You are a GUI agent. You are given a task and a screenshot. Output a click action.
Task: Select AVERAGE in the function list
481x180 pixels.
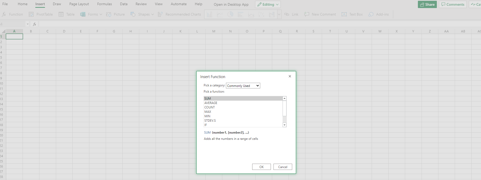[211, 103]
